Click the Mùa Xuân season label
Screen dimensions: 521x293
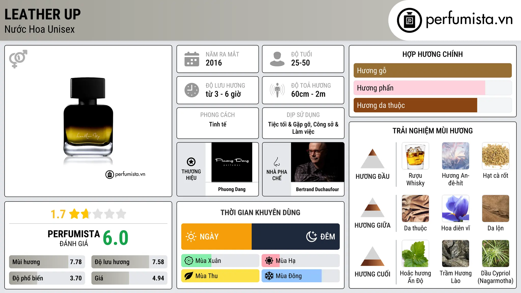208,261
